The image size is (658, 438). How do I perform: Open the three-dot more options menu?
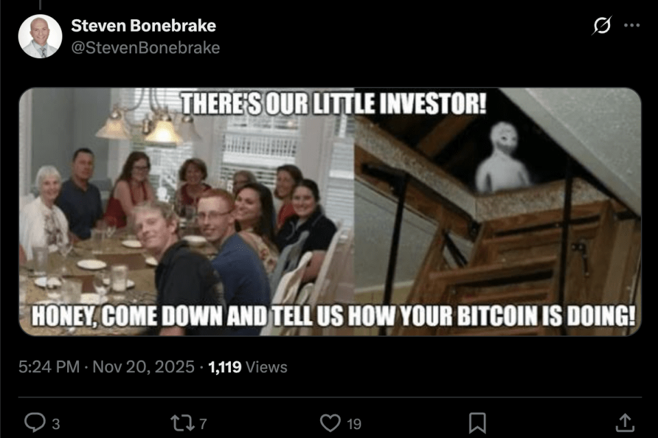click(x=631, y=25)
